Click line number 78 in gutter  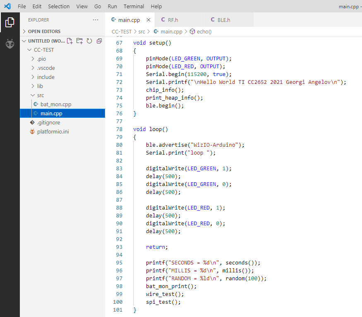pyautogui.click(x=119, y=129)
